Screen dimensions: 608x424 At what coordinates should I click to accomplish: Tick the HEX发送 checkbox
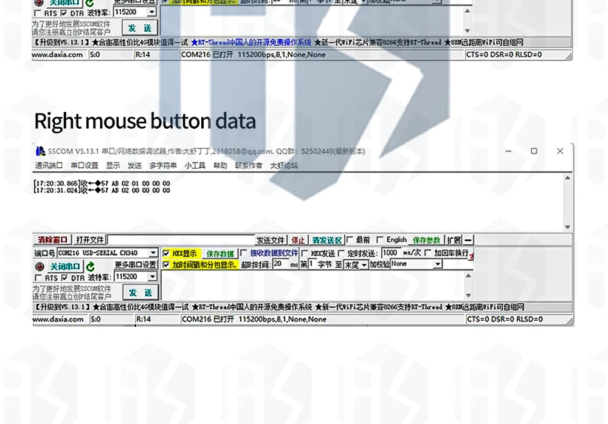click(x=305, y=253)
